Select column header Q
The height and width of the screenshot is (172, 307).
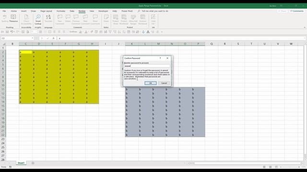pyautogui.click(x=212, y=44)
